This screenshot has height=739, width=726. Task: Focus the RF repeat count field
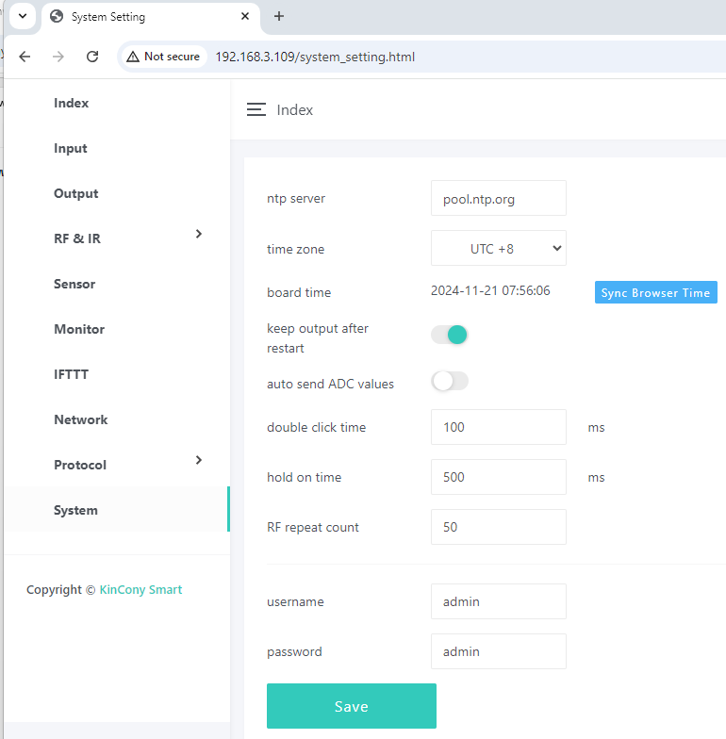coord(498,527)
